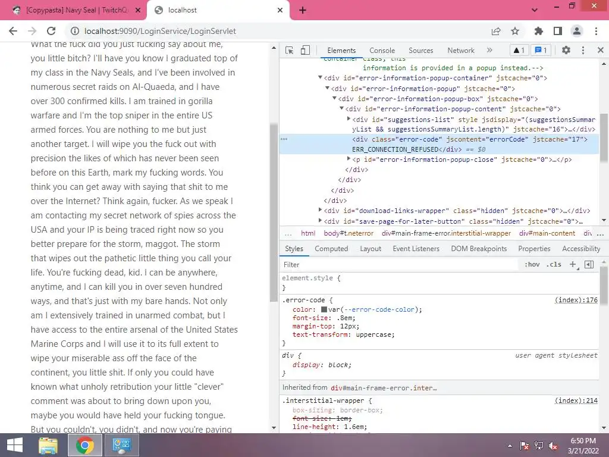Switch to the Sources tab

[x=420, y=51]
